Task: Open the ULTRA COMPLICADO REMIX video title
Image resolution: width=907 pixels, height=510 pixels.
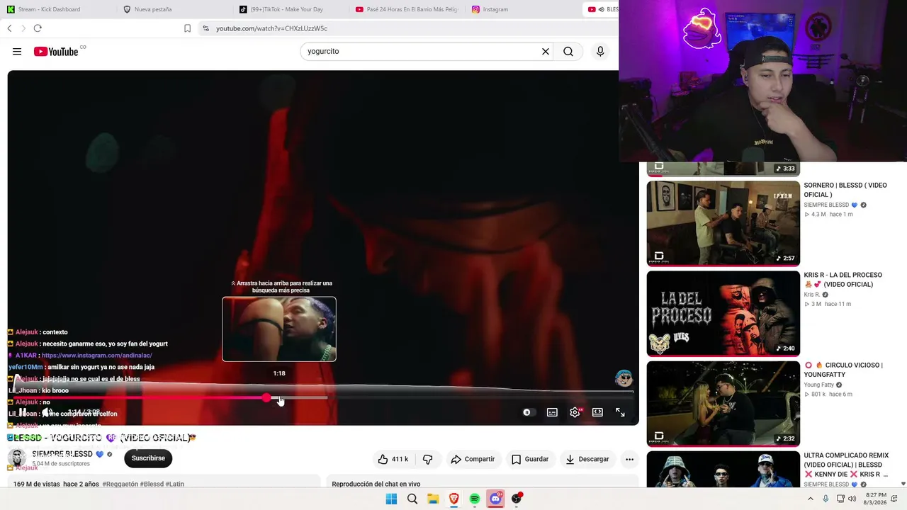Action: pos(846,465)
